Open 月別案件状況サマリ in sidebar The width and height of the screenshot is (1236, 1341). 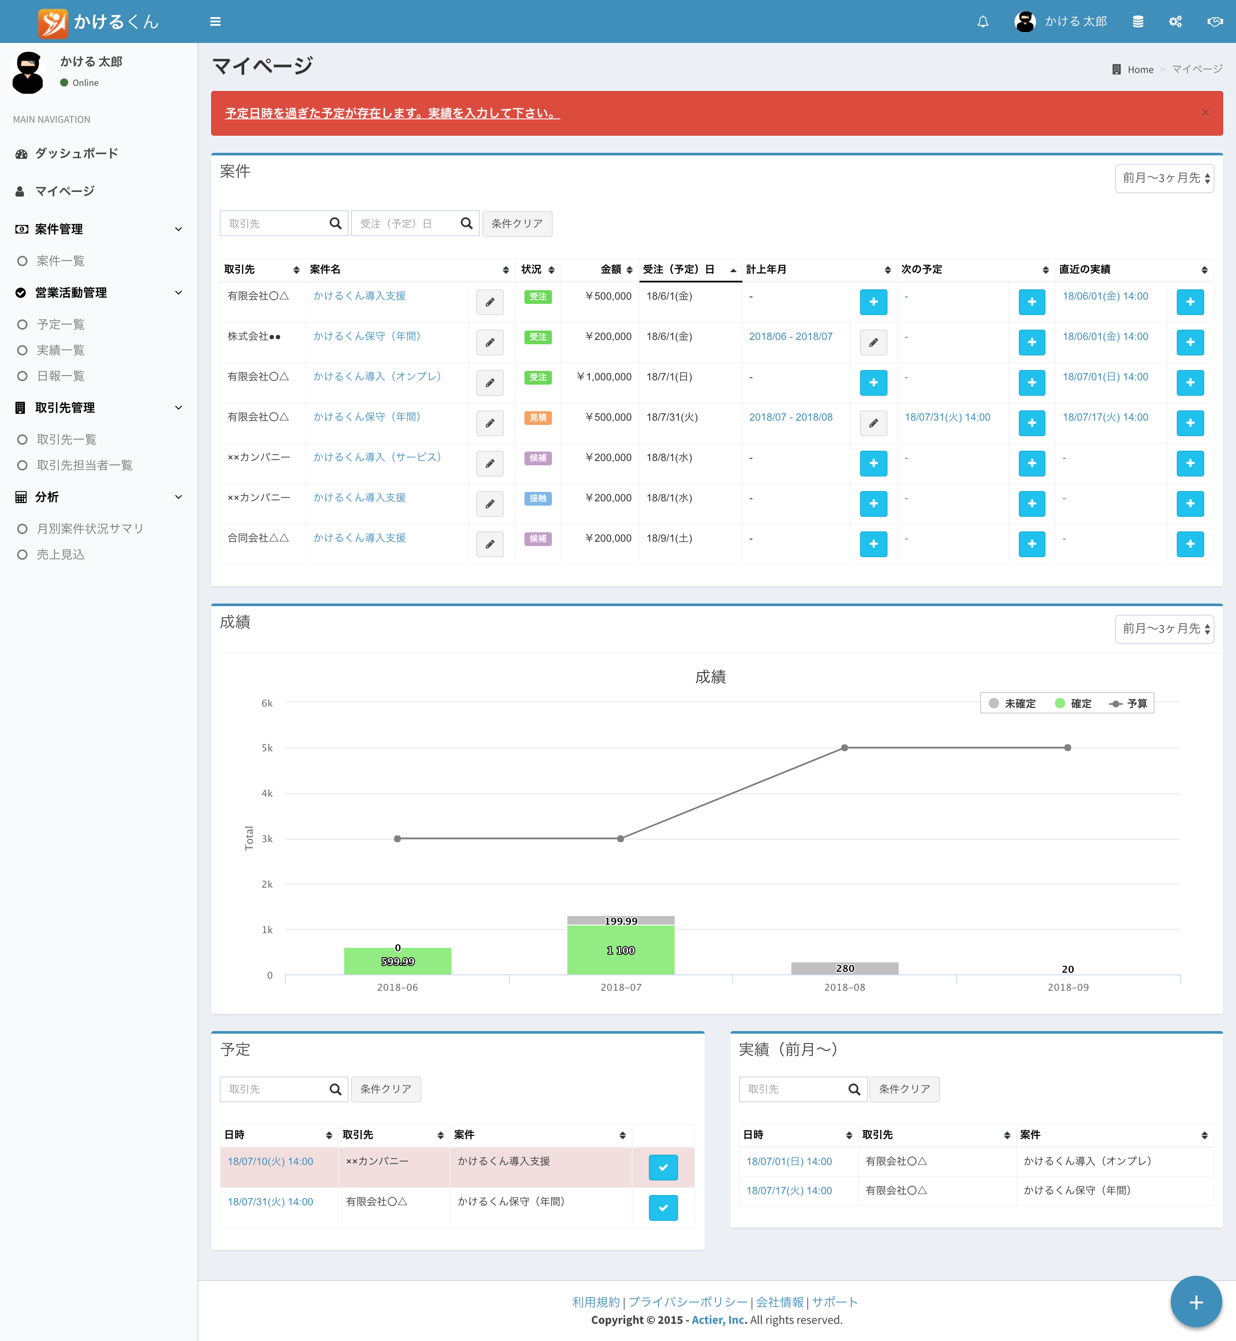[90, 528]
